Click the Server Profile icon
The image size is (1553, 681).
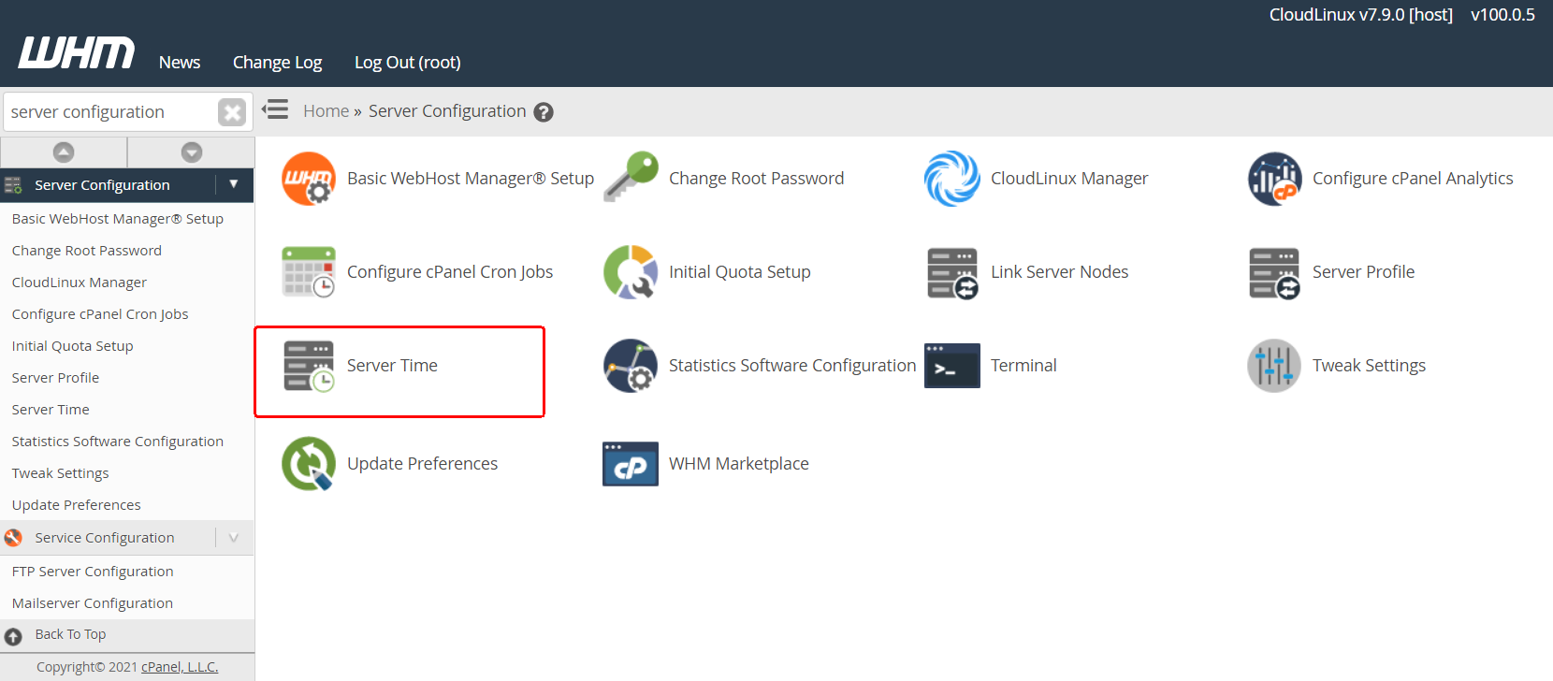pos(1274,273)
